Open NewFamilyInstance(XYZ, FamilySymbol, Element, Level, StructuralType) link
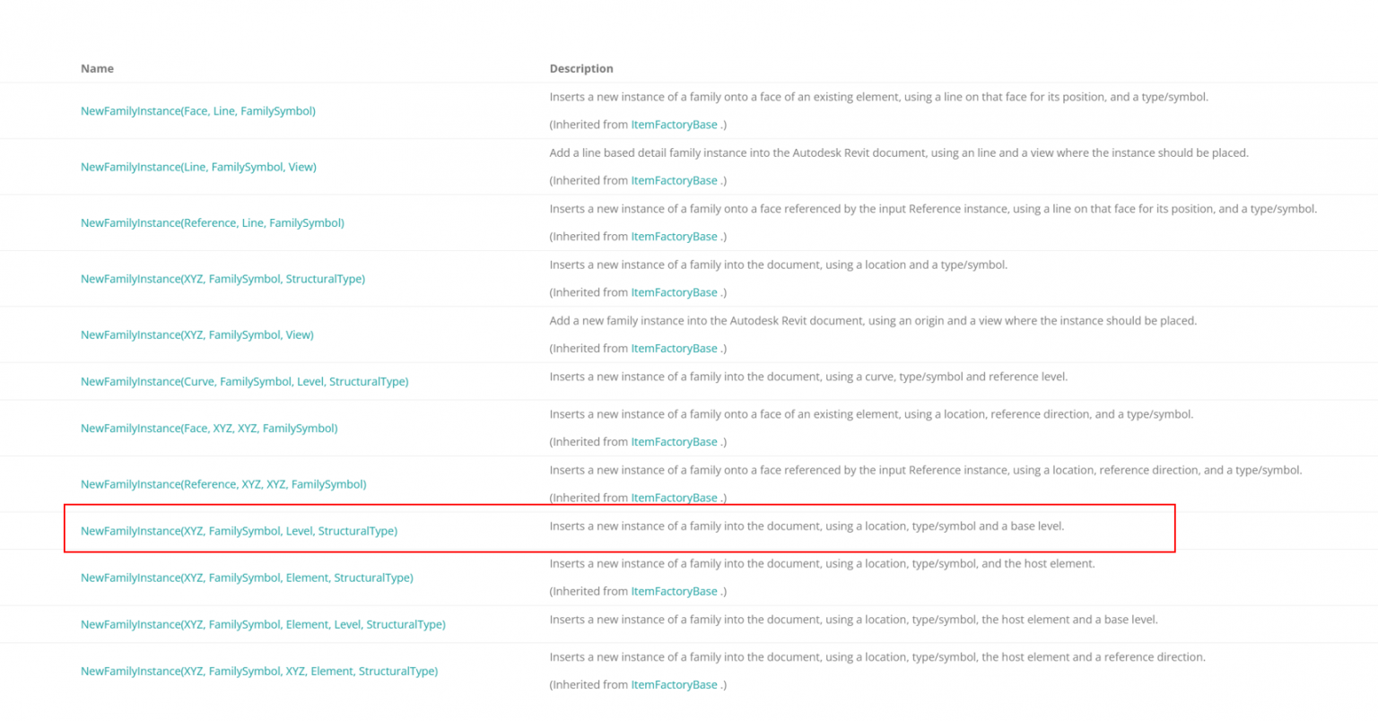1378x721 pixels. pyautogui.click(x=263, y=625)
